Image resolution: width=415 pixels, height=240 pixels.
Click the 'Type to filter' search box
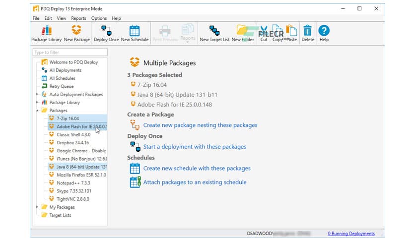tap(69, 52)
